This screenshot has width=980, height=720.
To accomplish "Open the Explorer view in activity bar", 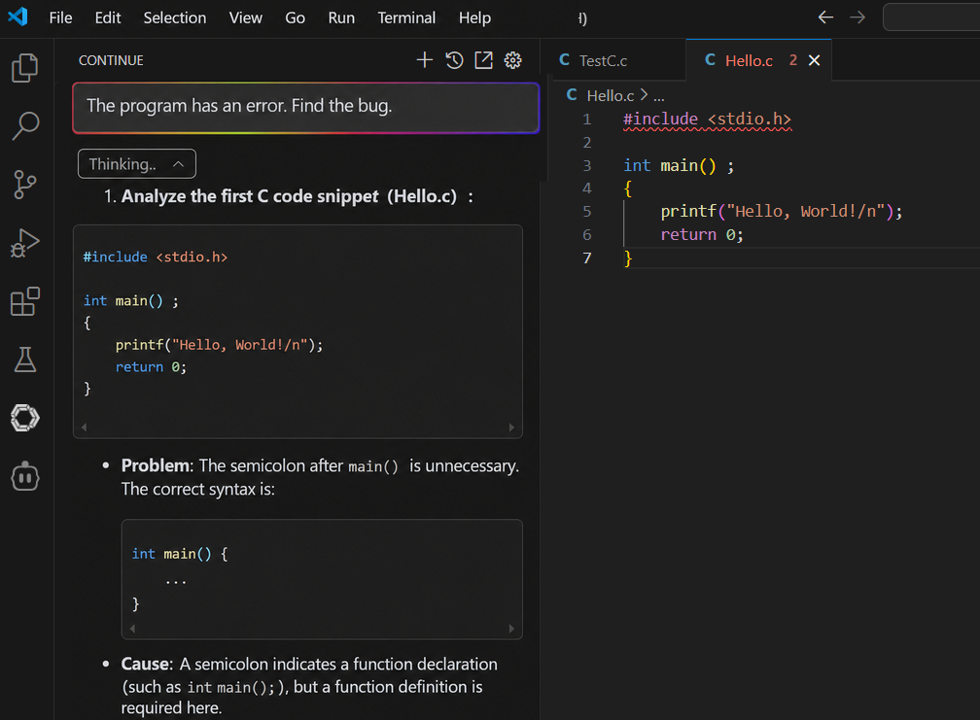I will (x=25, y=67).
